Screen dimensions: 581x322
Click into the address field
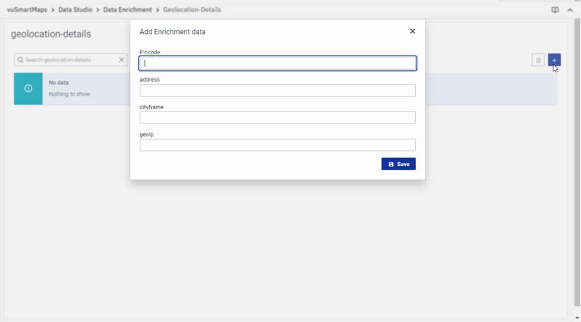point(277,91)
